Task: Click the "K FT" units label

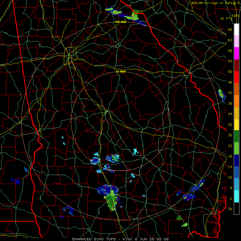Action: click(226, 19)
